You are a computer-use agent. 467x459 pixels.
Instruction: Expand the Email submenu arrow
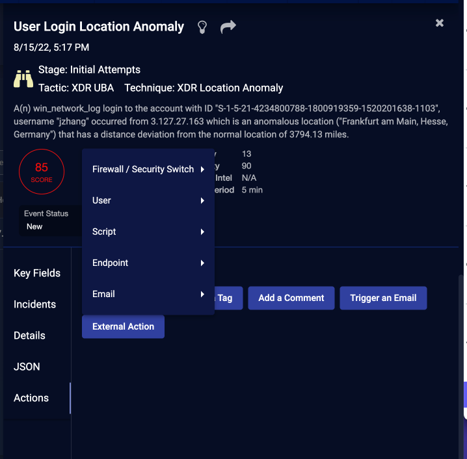coord(202,295)
